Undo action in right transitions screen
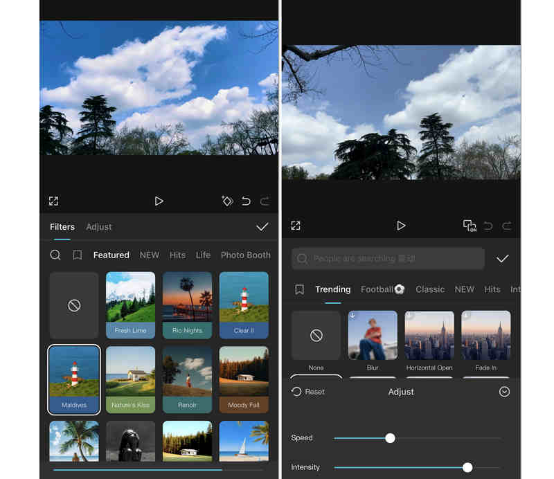The image size is (554, 479). point(488,226)
